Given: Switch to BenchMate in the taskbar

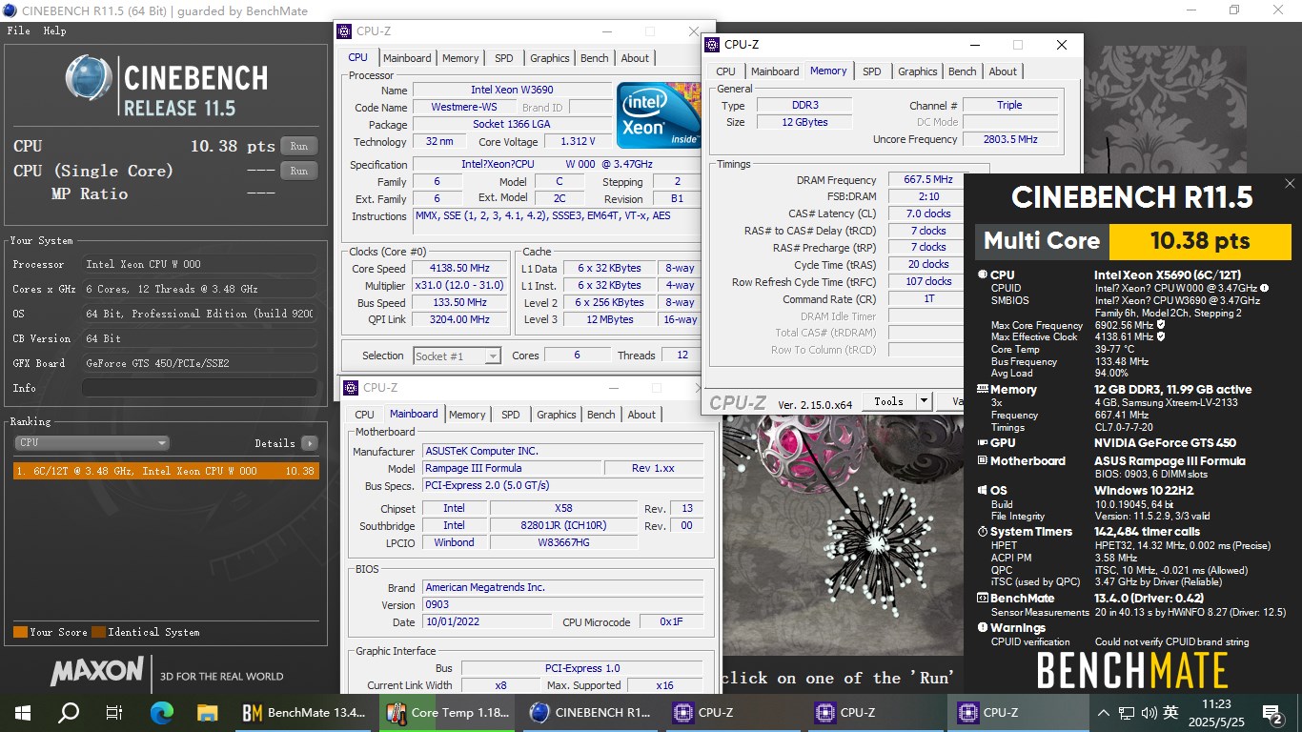Looking at the screenshot, I should (x=304, y=712).
